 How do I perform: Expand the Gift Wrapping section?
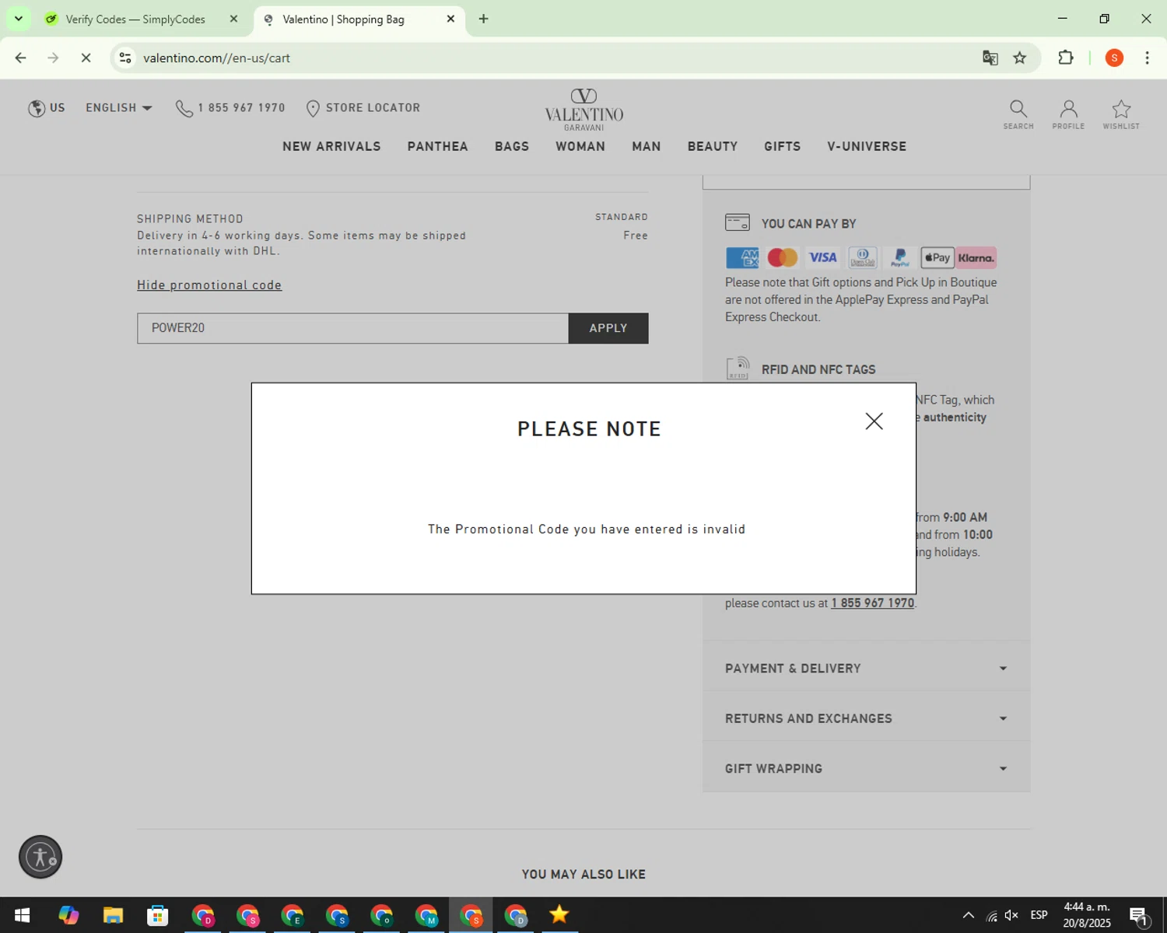[866, 768]
